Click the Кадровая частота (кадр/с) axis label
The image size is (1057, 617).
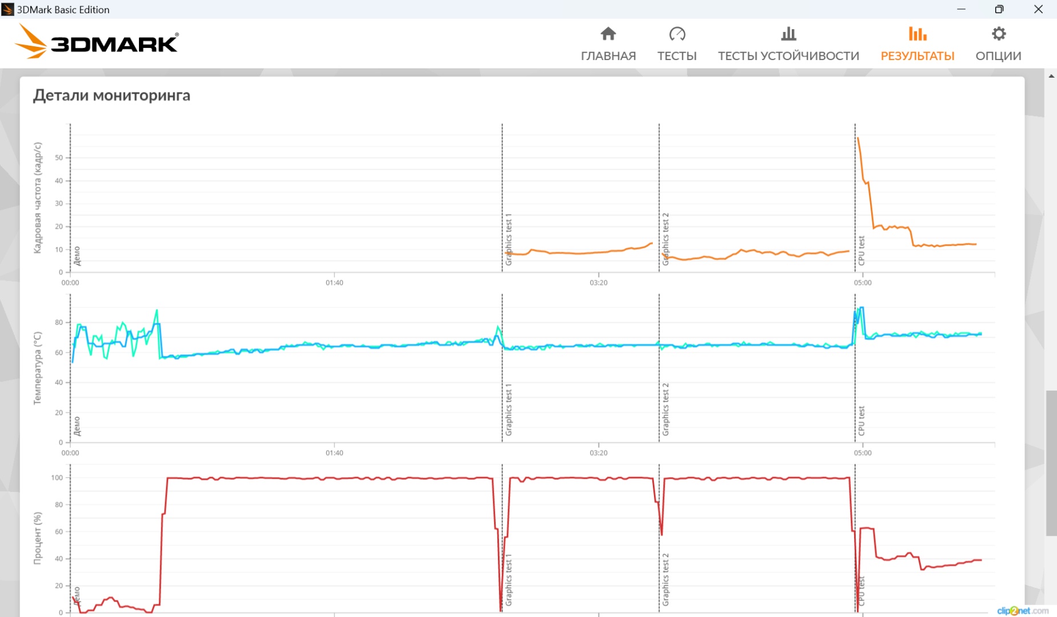click(38, 198)
